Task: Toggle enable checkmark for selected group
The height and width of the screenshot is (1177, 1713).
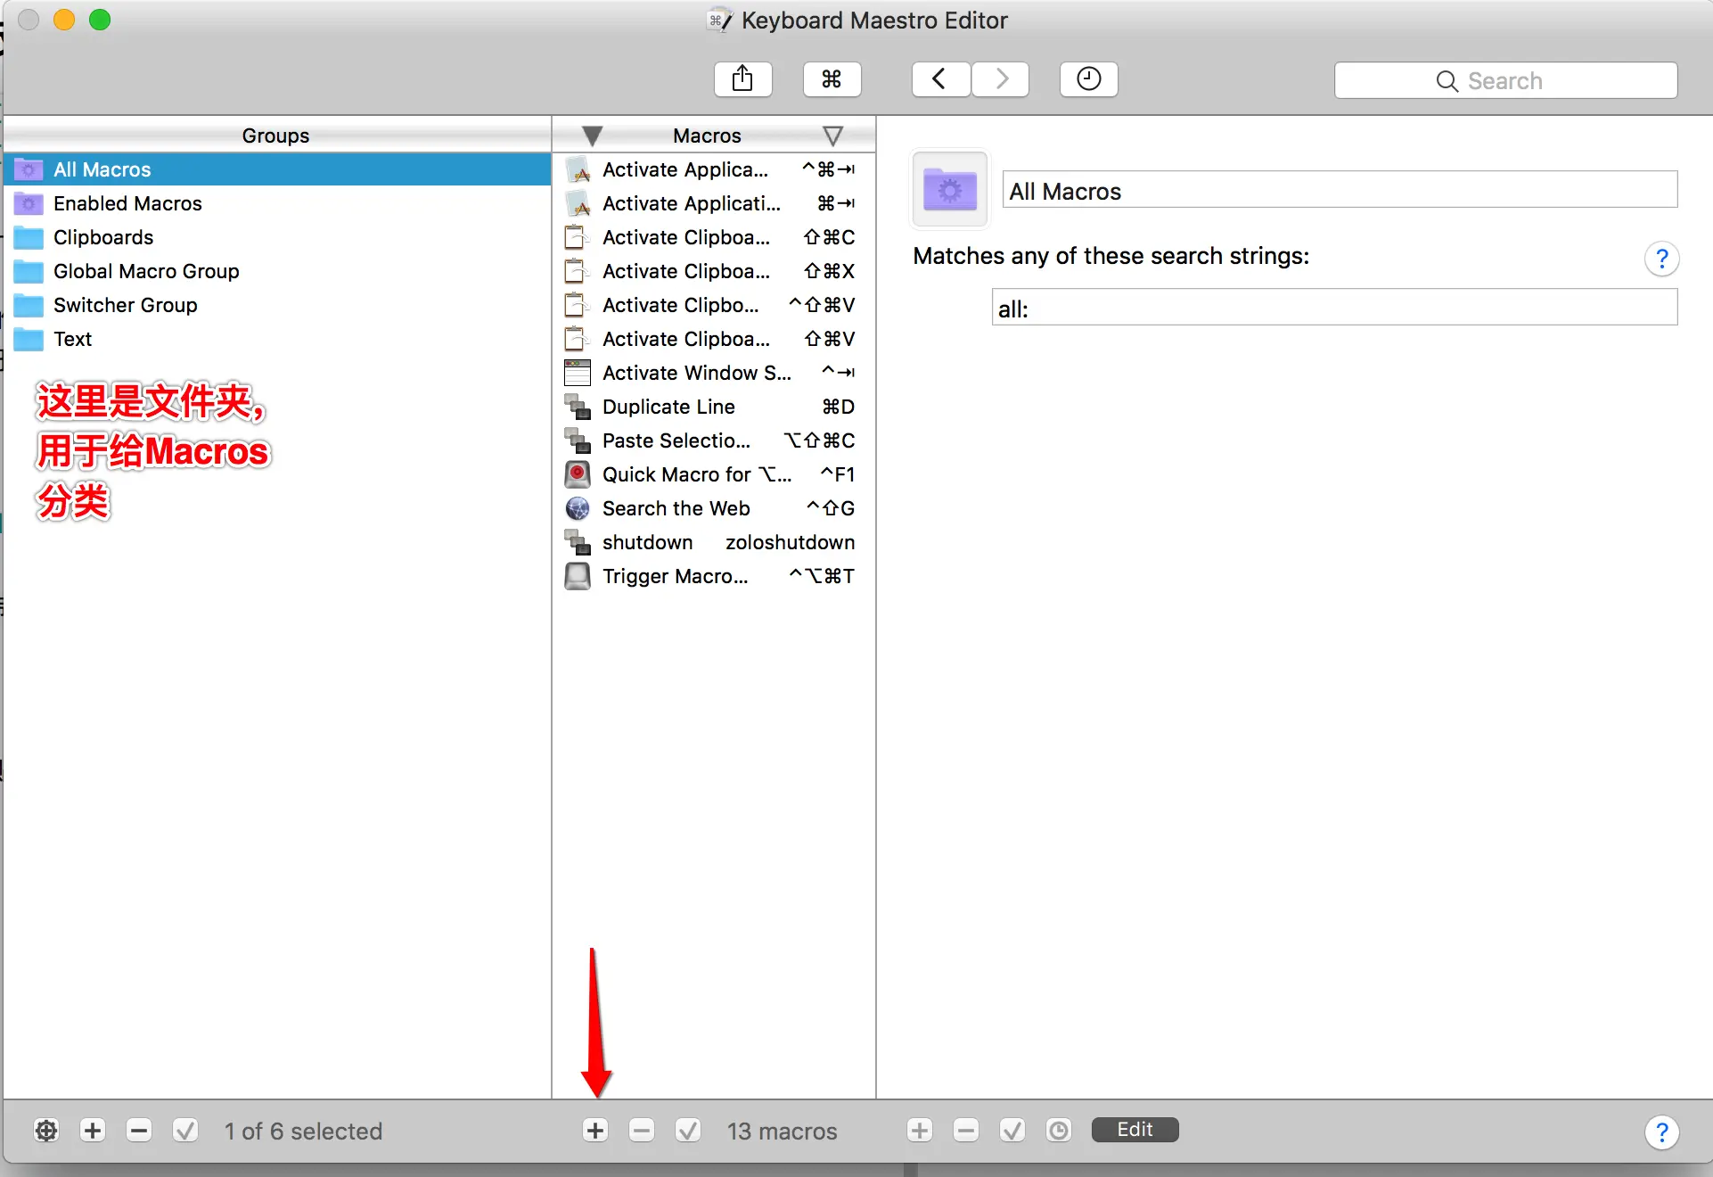Action: [x=185, y=1131]
